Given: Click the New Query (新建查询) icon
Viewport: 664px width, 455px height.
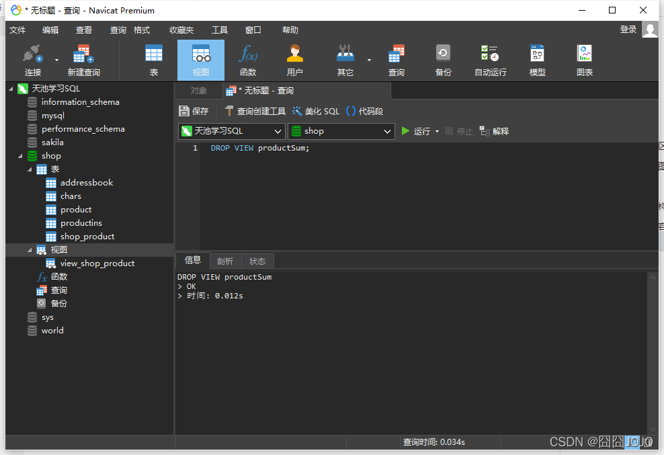Looking at the screenshot, I should [84, 60].
